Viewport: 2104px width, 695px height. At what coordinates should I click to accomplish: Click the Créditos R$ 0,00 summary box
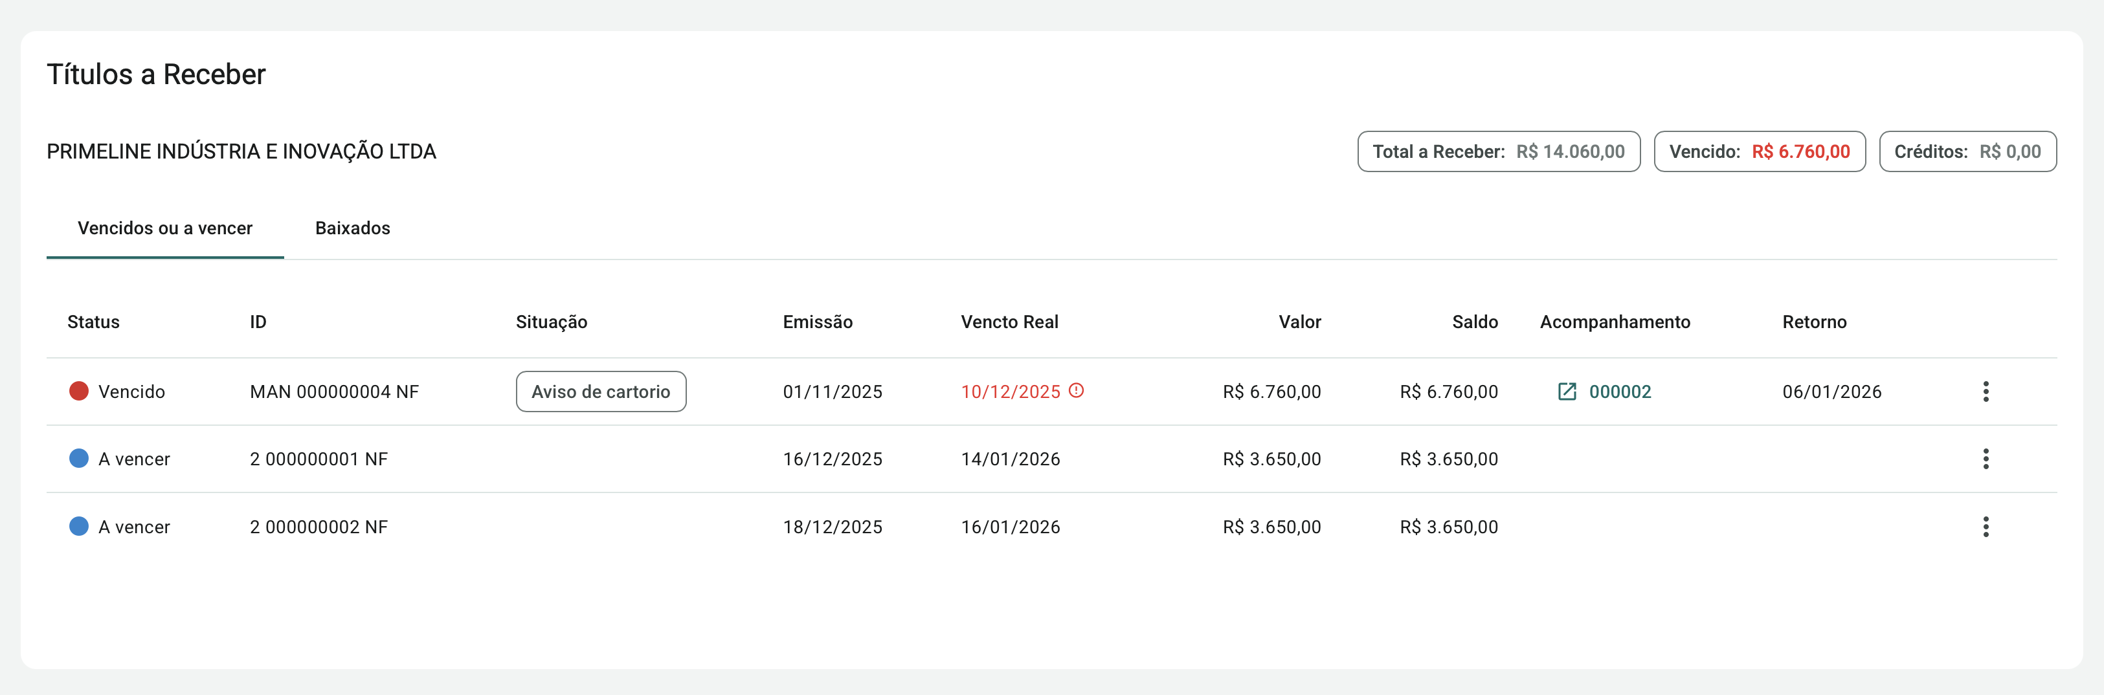point(1967,152)
